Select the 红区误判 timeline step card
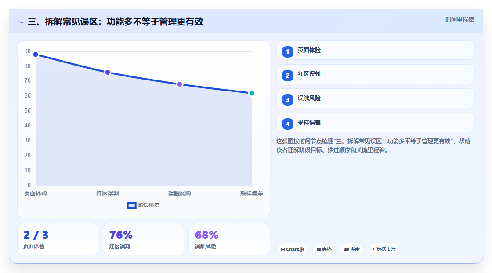 tap(375, 74)
